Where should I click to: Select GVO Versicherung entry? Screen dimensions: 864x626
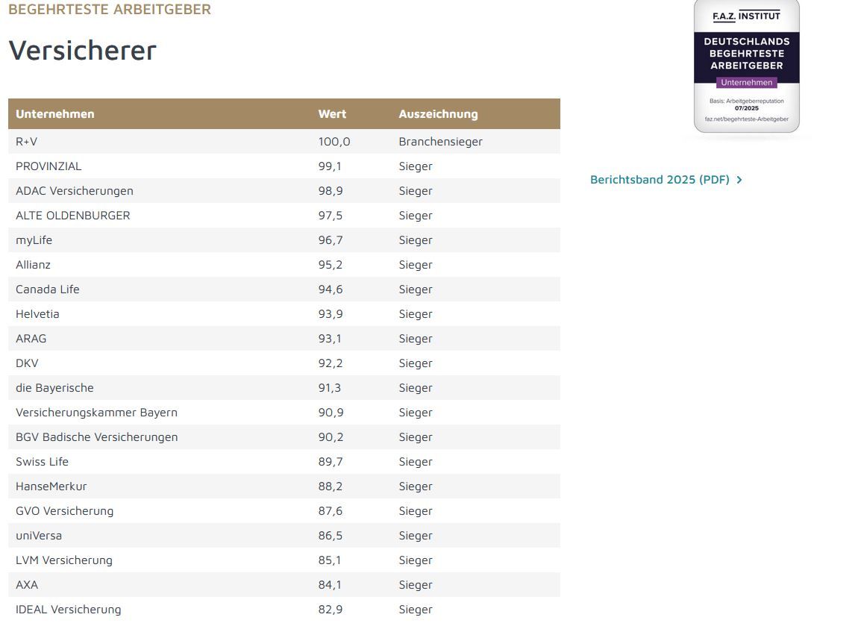point(64,511)
